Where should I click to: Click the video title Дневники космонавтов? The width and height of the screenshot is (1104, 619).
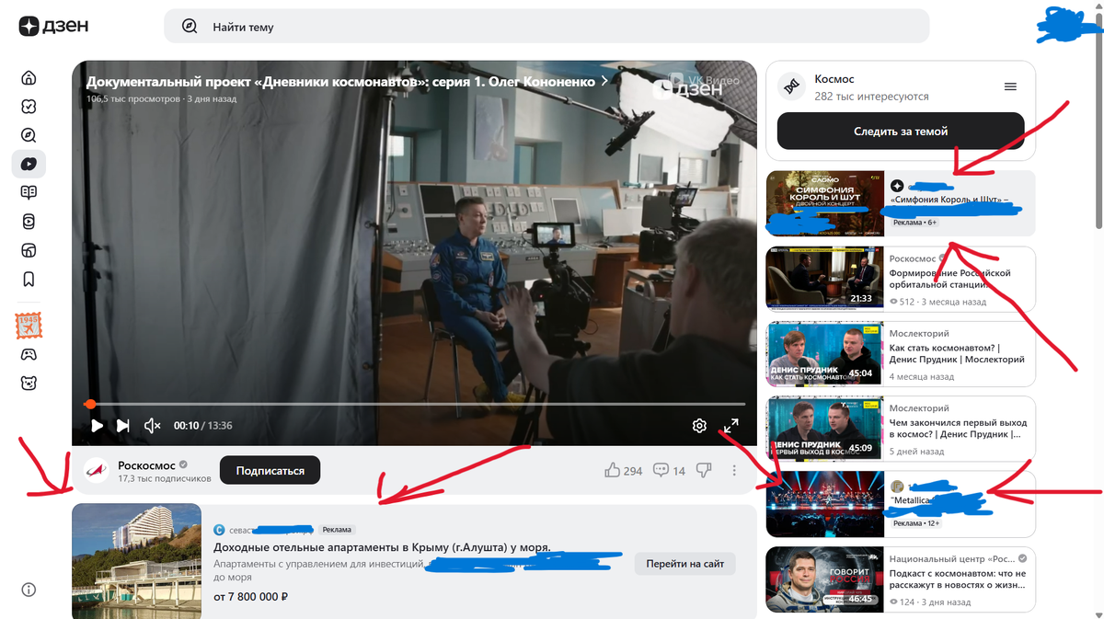click(x=341, y=81)
